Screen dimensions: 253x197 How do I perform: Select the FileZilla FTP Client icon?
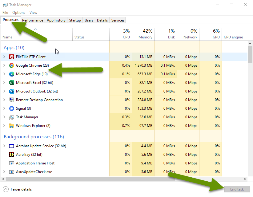[11, 57]
